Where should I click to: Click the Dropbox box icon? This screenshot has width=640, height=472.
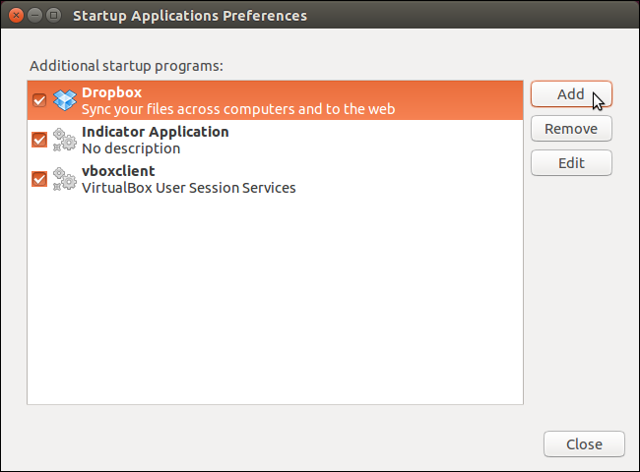(x=64, y=100)
